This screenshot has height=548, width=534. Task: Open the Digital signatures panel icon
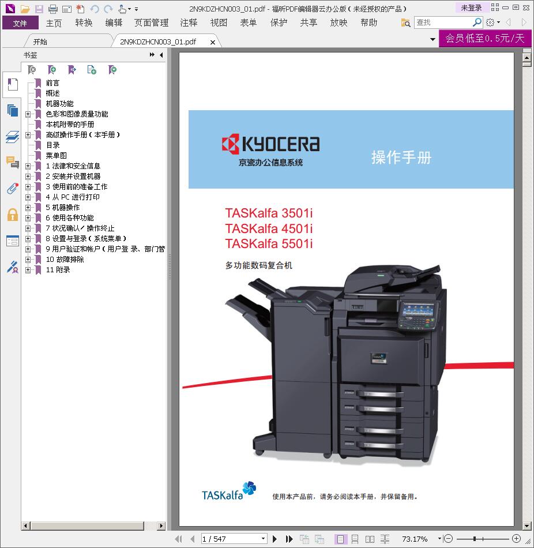pos(13,267)
